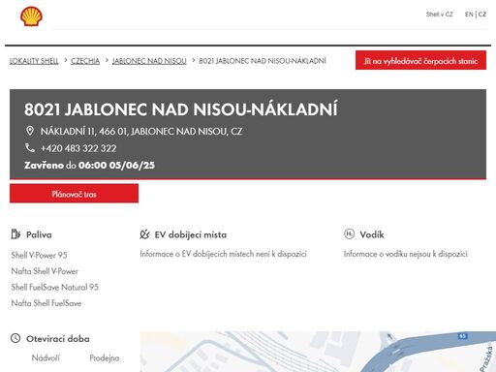Click the Shell pecten logo
Viewport: 496px width, 372px height.
point(31,16)
